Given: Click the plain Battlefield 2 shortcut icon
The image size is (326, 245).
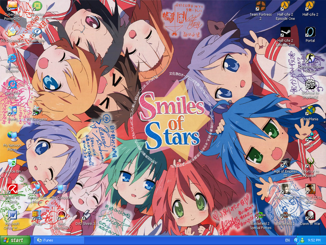Looking at the screenshot, I should [x=285, y=215].
